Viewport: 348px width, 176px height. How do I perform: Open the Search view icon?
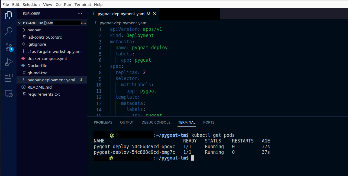(x=9, y=31)
